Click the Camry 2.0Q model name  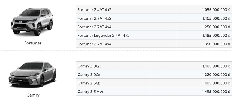[89, 75]
